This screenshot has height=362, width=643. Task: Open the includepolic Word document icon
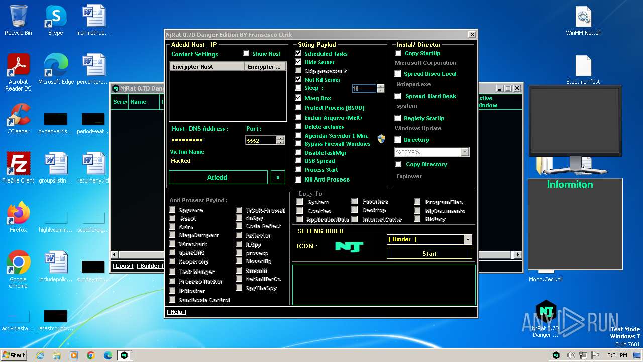(x=56, y=266)
